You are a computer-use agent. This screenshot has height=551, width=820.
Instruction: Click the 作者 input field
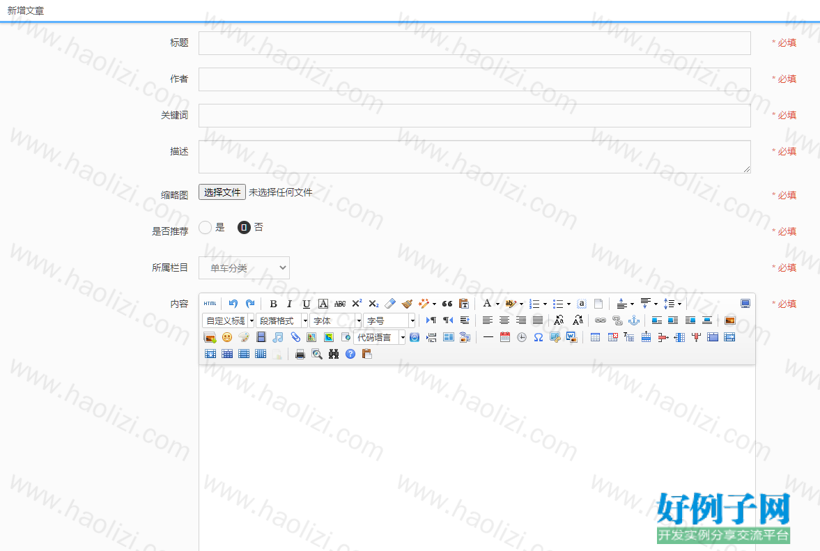pos(475,79)
